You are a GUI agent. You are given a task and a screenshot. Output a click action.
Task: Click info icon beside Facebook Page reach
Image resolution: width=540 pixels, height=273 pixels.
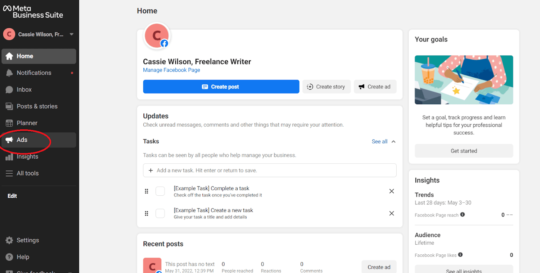click(x=462, y=215)
